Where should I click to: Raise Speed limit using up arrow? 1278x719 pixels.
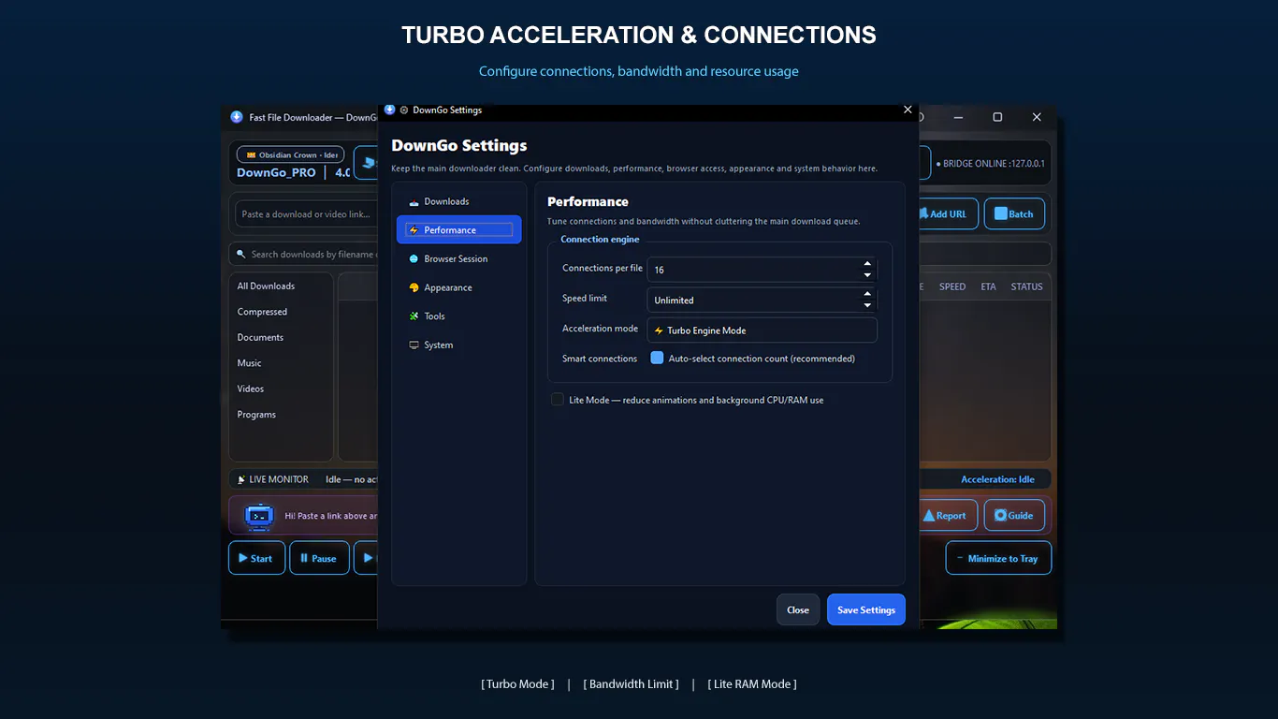pos(867,294)
